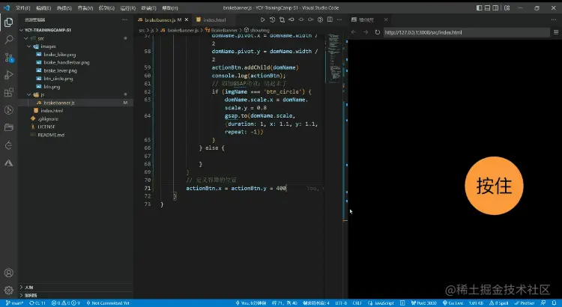
Task: Click Port: 3000 in status bar
Action: pyautogui.click(x=423, y=303)
